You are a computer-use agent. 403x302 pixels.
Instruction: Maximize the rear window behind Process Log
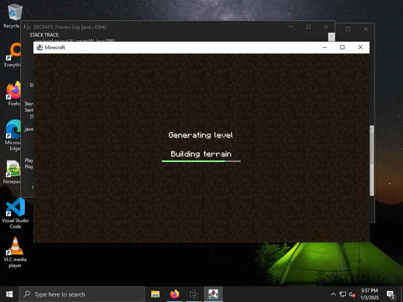[348, 29]
